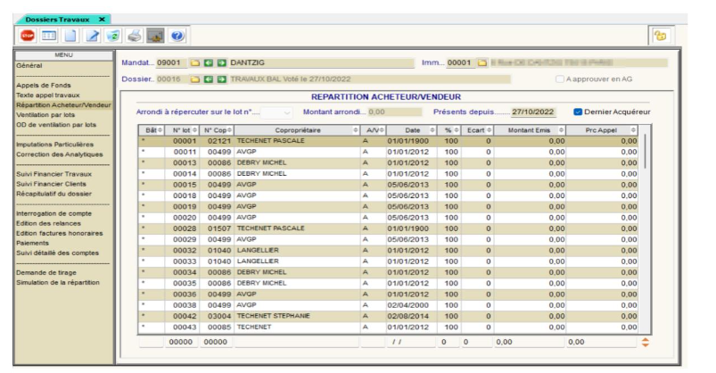Click the red STOP icon in toolbar

(28, 36)
